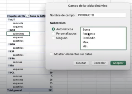132x94 pixels.
Task: Select Promedio in the function list
Action: click(89, 38)
